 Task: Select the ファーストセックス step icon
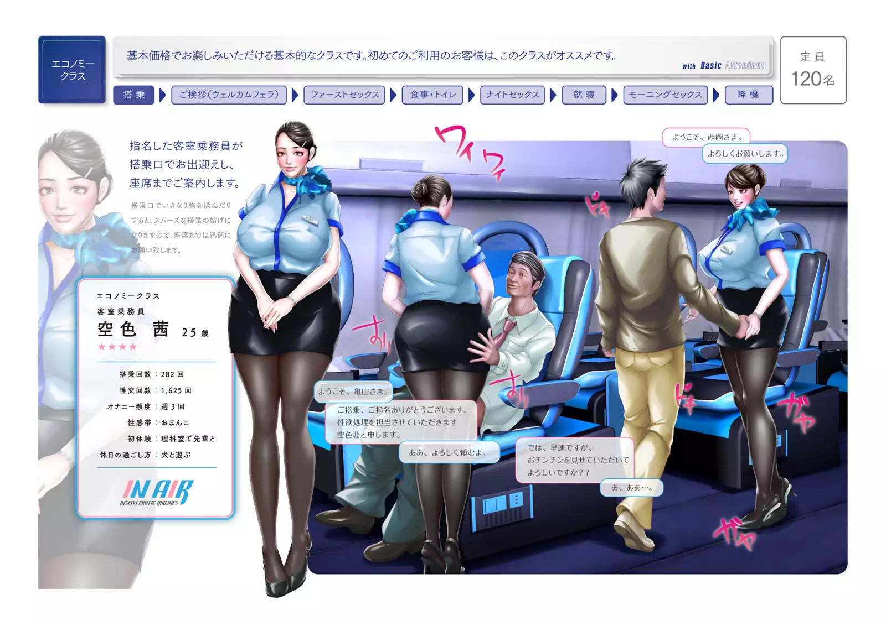pyautogui.click(x=344, y=95)
